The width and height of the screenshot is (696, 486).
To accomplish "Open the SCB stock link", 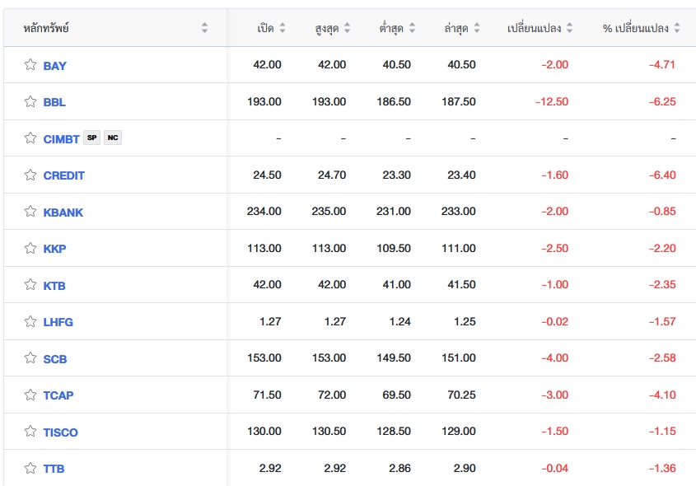I will click(55, 359).
